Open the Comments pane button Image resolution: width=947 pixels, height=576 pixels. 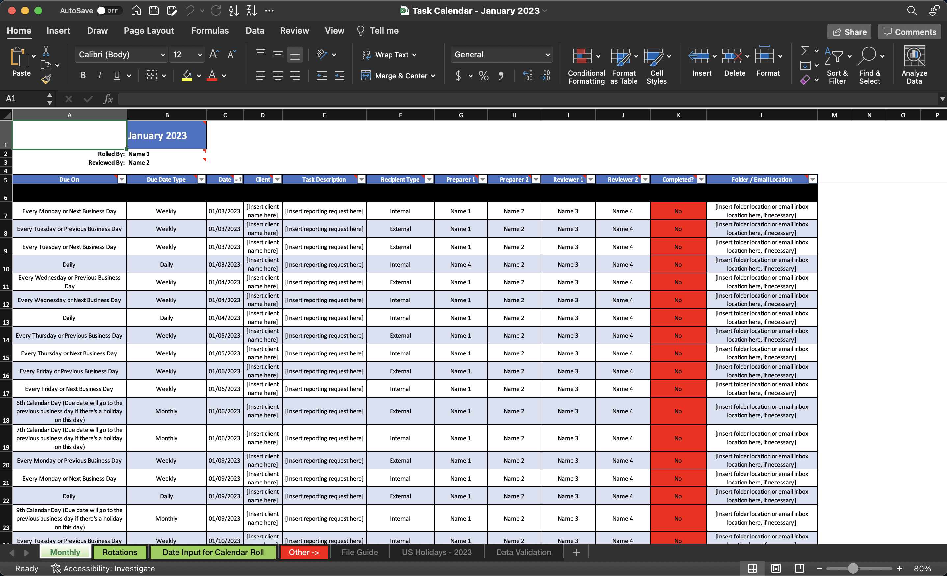[x=909, y=32]
